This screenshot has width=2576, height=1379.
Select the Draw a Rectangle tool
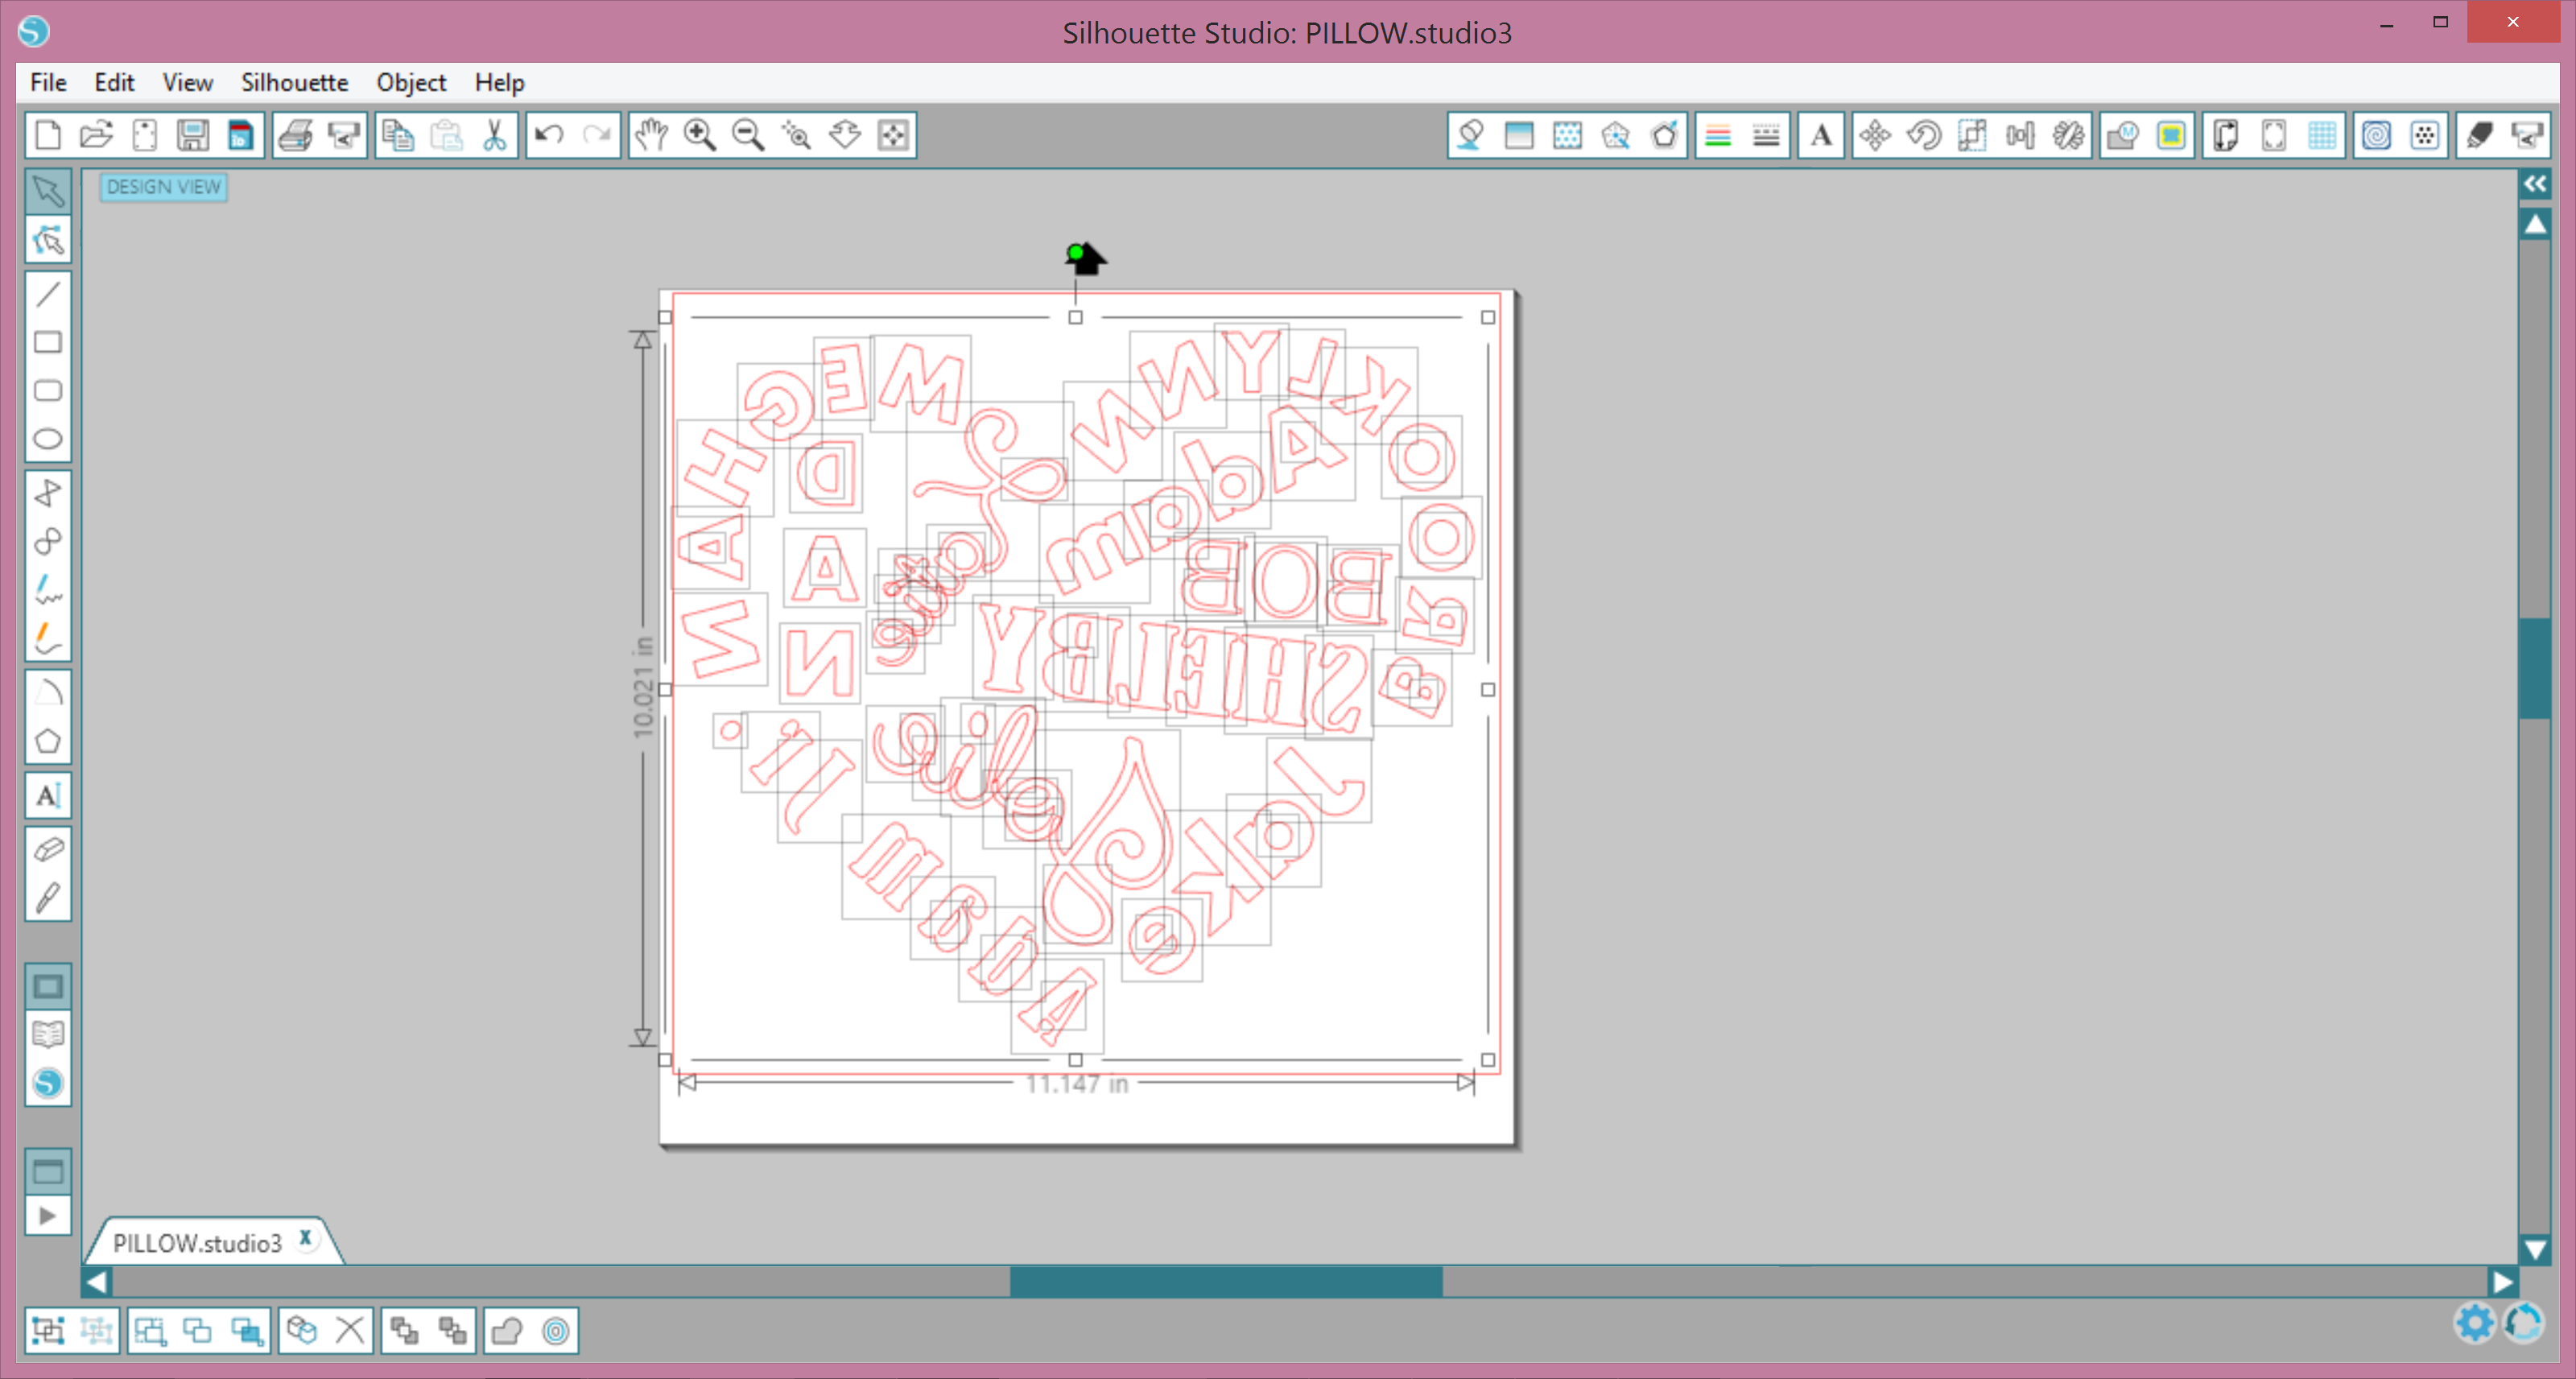click(48, 342)
